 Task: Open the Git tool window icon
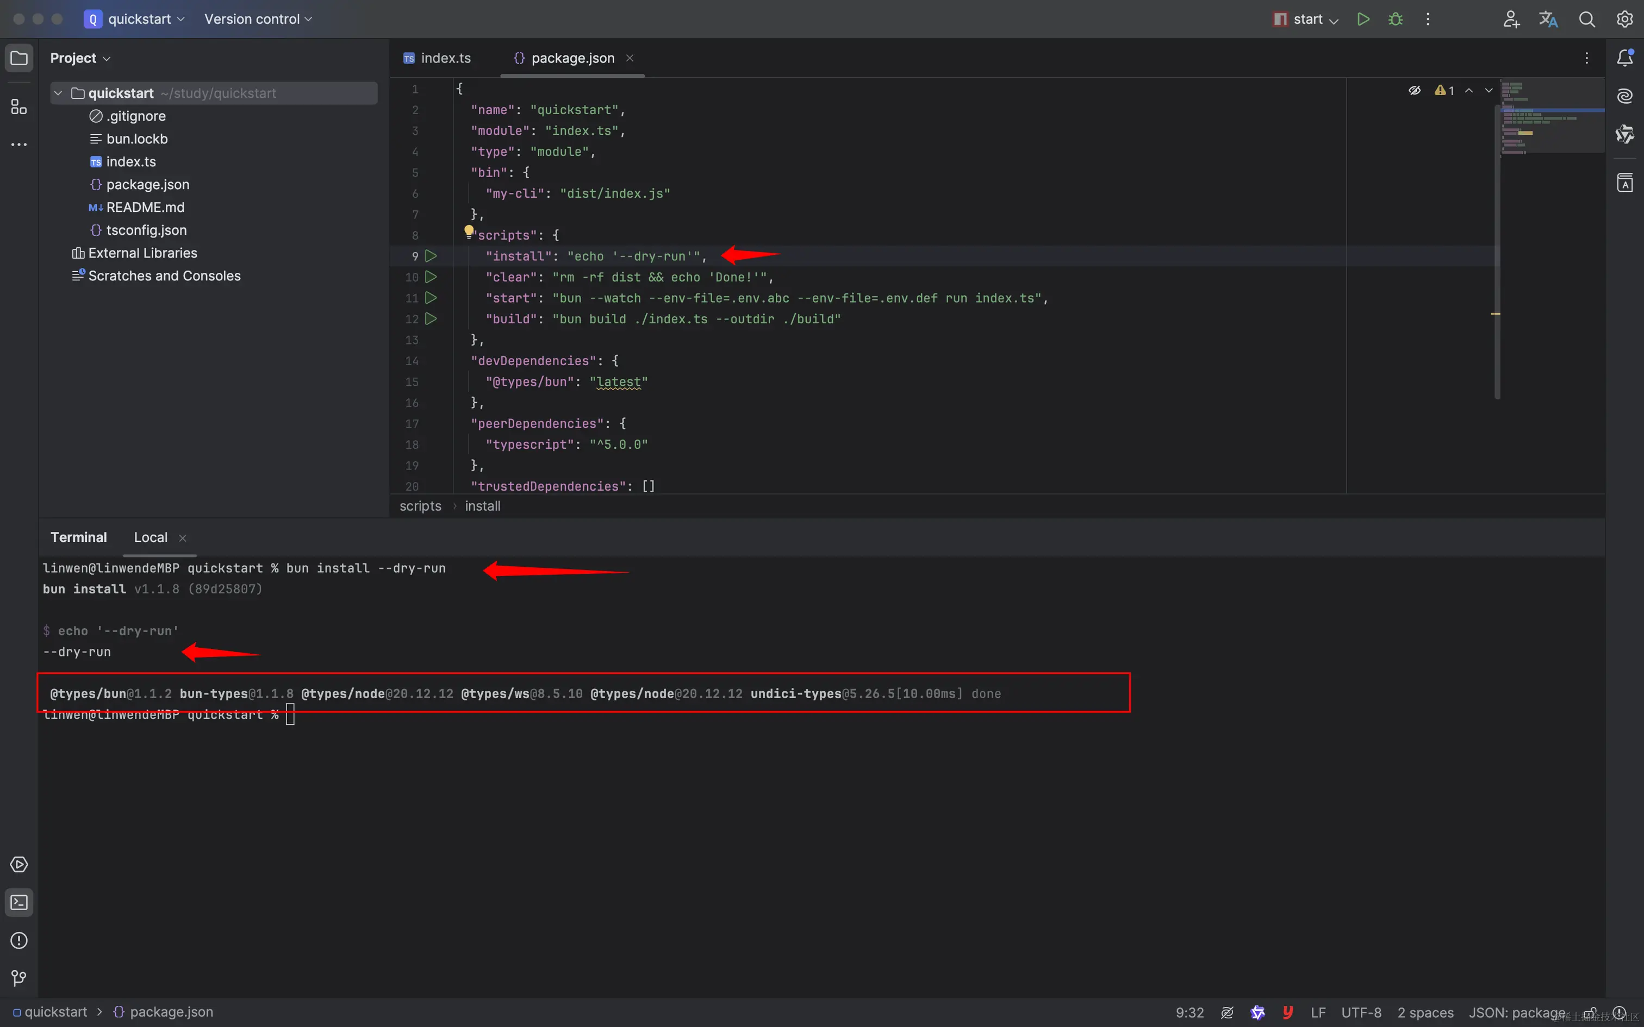coord(19,978)
